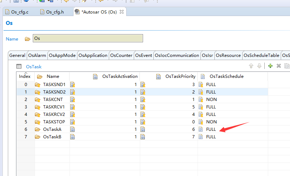Click the FULL schedule value of OsTaskA

(x=211, y=129)
